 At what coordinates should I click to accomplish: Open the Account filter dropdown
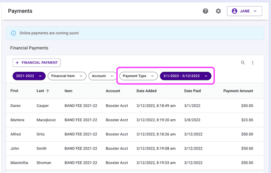(103, 76)
